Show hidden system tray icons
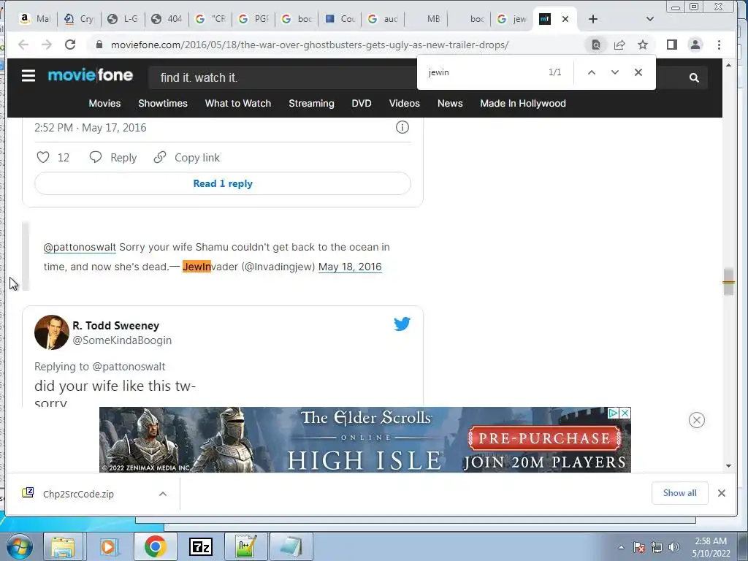Viewport: 748px width, 561px height. click(621, 548)
